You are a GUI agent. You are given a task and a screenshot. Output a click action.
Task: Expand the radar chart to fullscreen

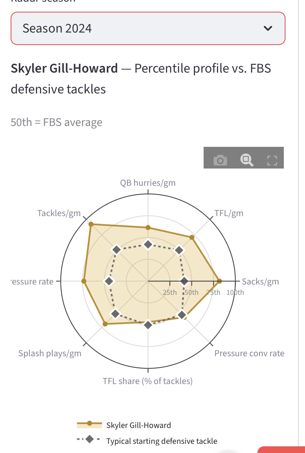pyautogui.click(x=272, y=160)
